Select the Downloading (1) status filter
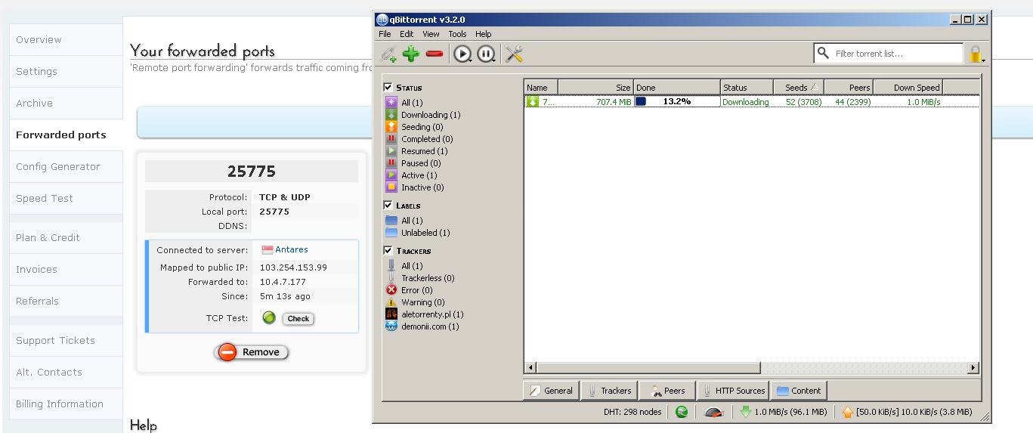1033x433 pixels. click(x=431, y=115)
